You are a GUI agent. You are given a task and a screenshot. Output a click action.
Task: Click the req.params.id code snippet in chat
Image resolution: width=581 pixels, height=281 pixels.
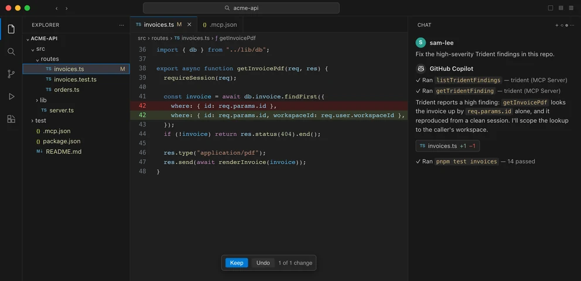tap(489, 111)
